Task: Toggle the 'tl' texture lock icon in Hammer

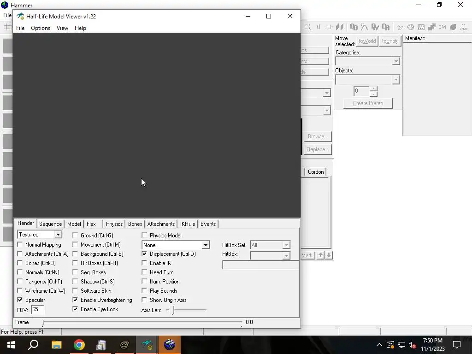Action: 318,27
